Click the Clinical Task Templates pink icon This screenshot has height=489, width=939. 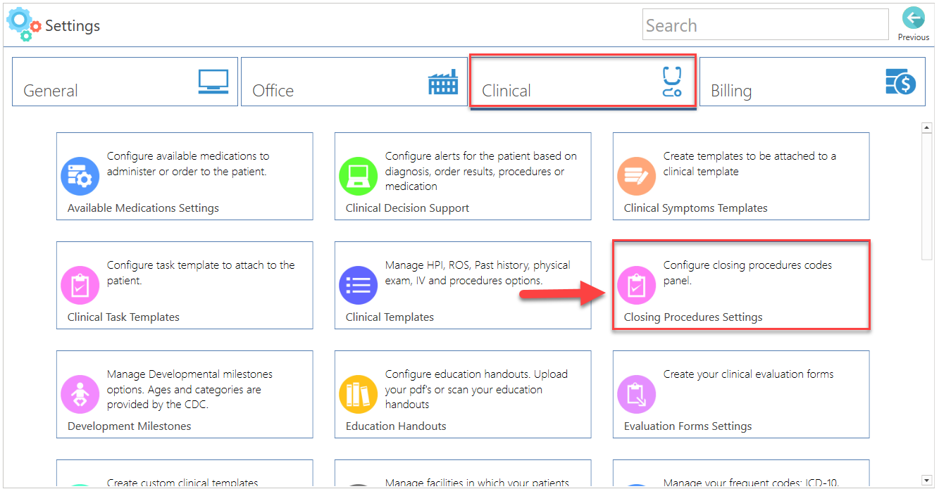tap(80, 285)
